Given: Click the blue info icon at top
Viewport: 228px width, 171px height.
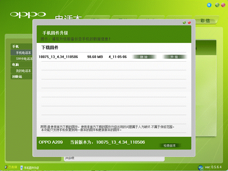Looking at the screenshot, I should (x=209, y=5).
